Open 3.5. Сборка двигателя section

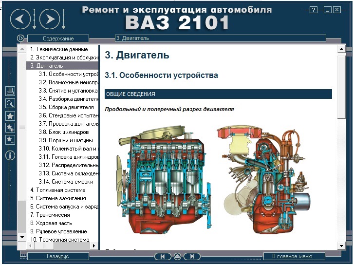[66, 107]
